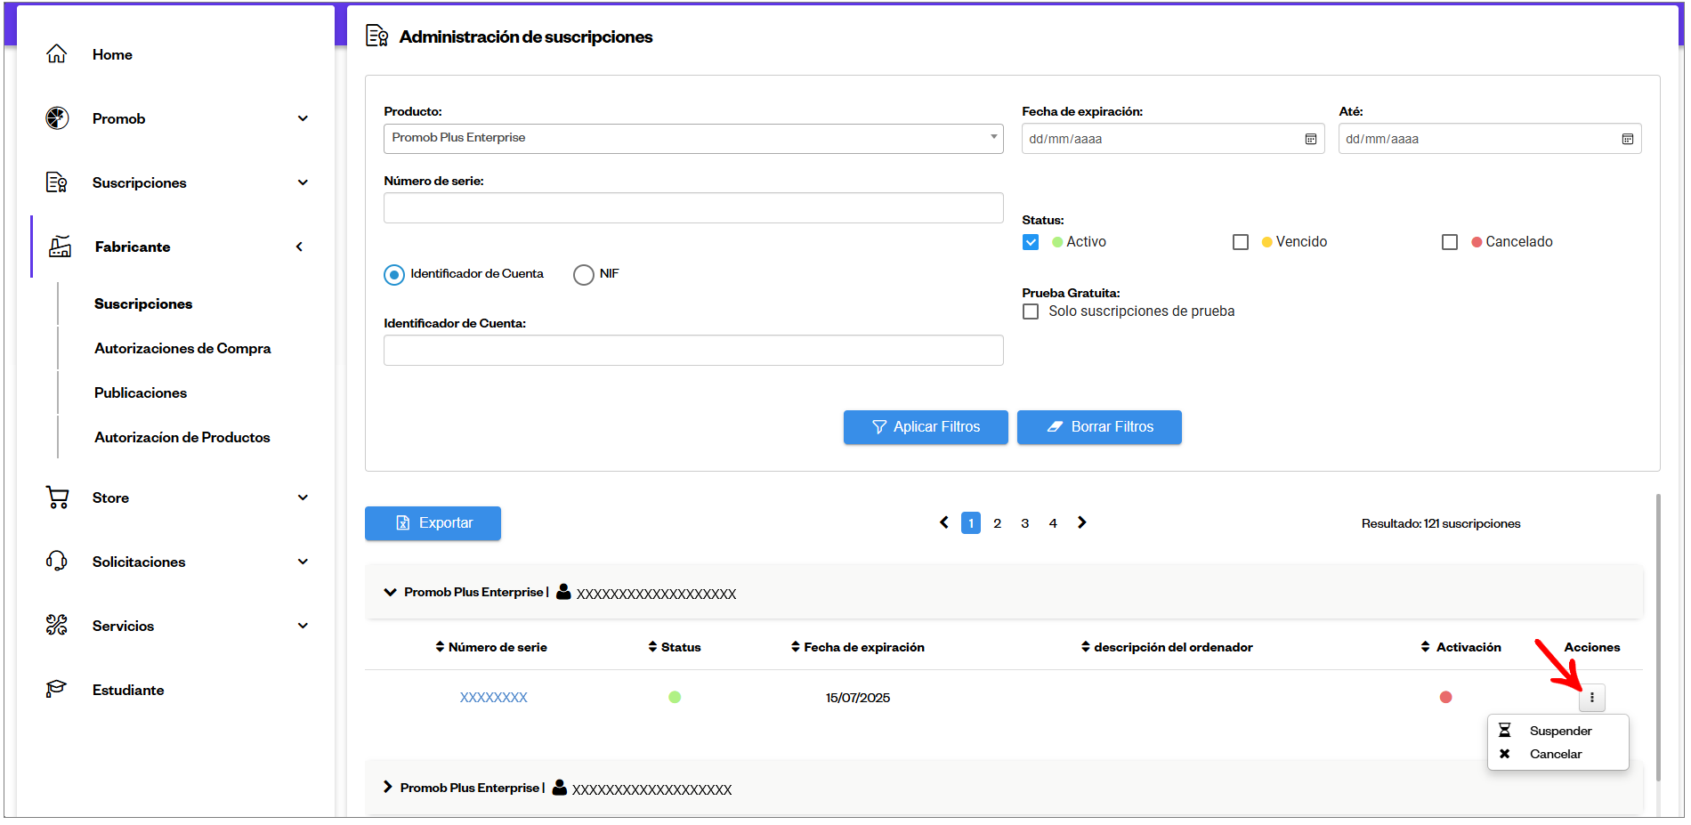Image resolution: width=1691 pixels, height=825 pixels.
Task: Click 'Resultado: 121 suscripciones' text
Action: 1441,523
